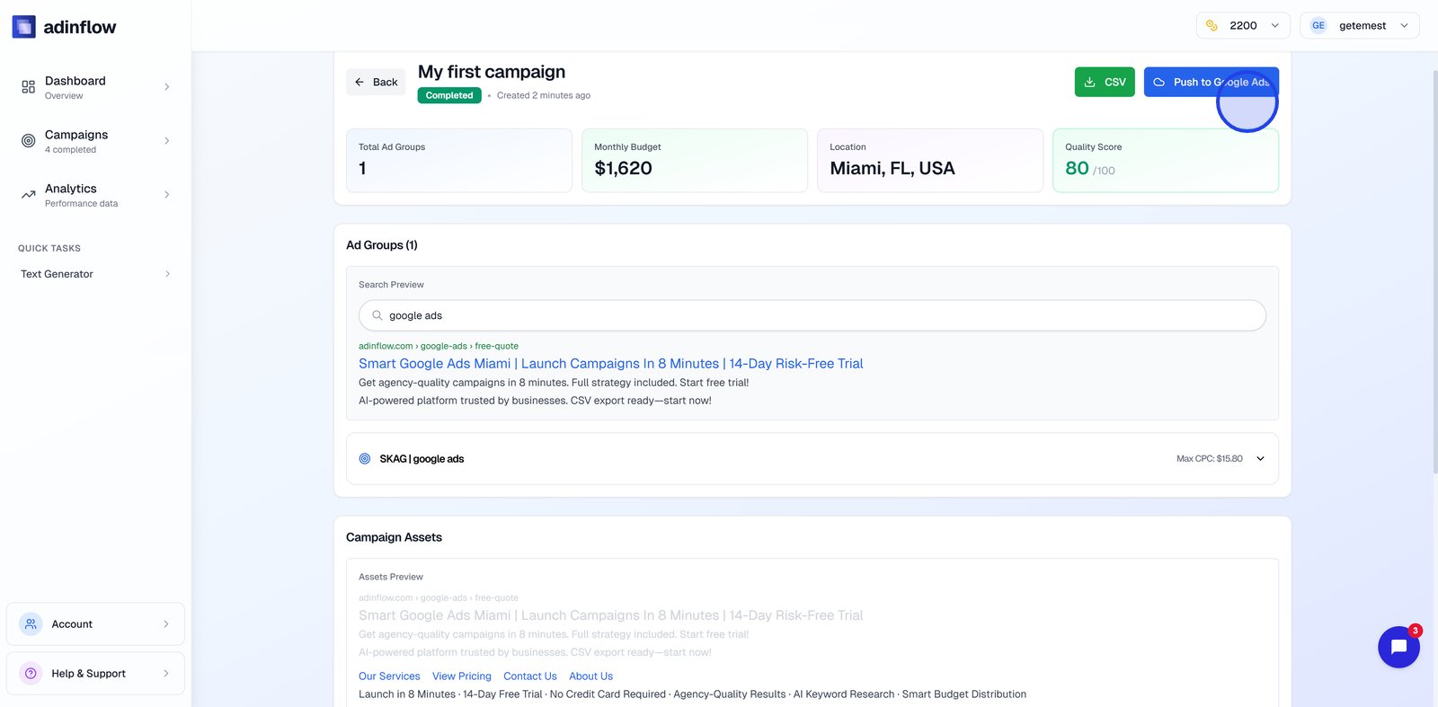Click the Help & Support question icon
The width and height of the screenshot is (1438, 707).
(31, 674)
